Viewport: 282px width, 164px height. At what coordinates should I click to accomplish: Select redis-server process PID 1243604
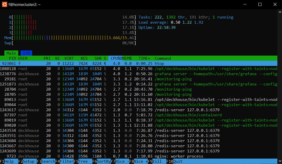[139, 141]
